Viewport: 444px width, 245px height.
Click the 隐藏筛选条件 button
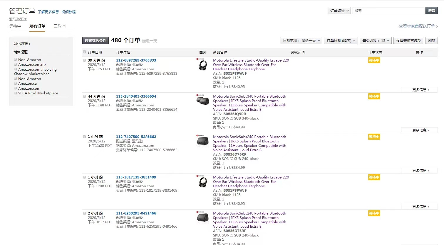click(x=95, y=41)
